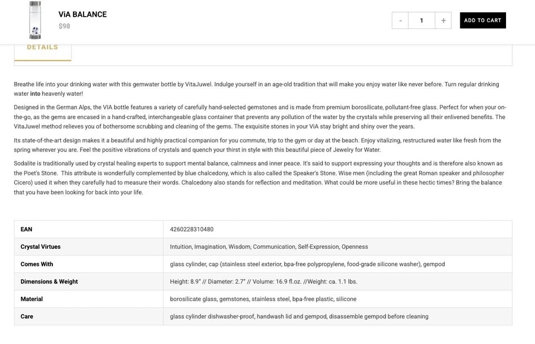The height and width of the screenshot is (344, 535).
Task: Click the $98 price label
Action: coord(64,26)
